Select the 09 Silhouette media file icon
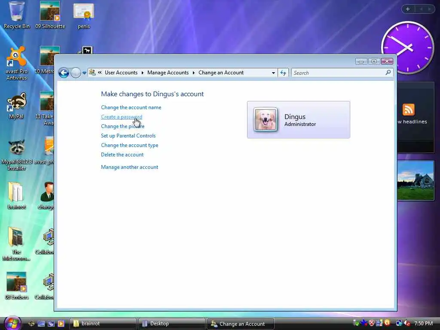 point(50,15)
